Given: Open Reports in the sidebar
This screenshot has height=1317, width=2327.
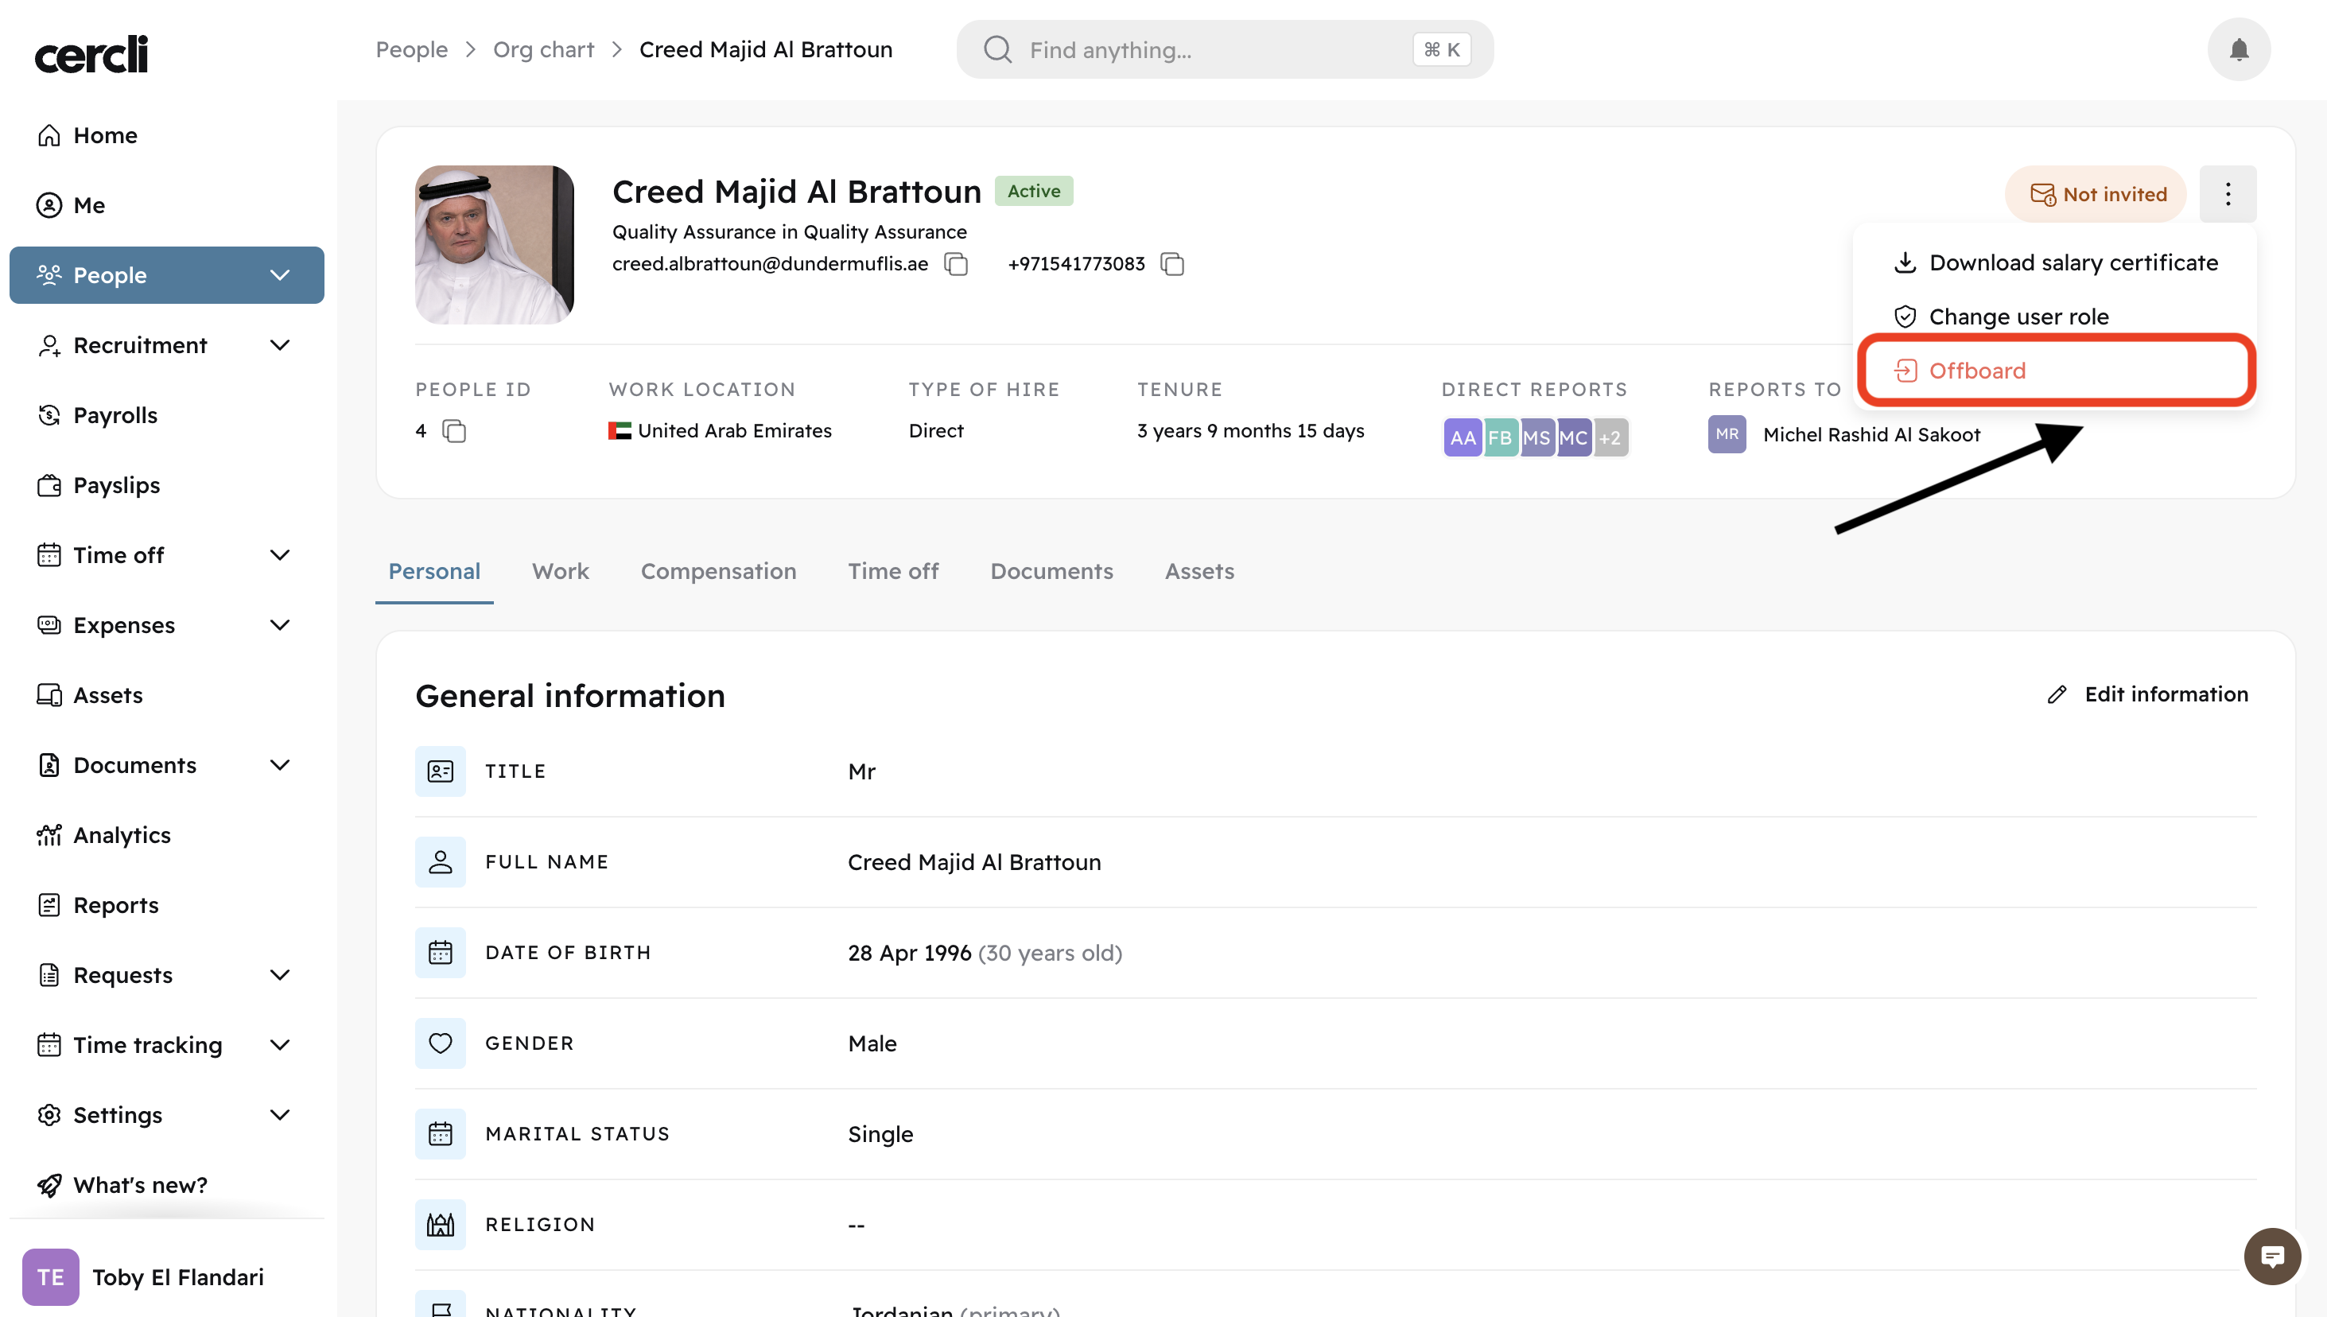Looking at the screenshot, I should [166, 904].
